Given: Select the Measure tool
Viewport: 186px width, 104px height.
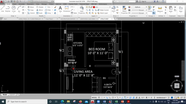Looking at the screenshot, I should [x=160, y=9].
